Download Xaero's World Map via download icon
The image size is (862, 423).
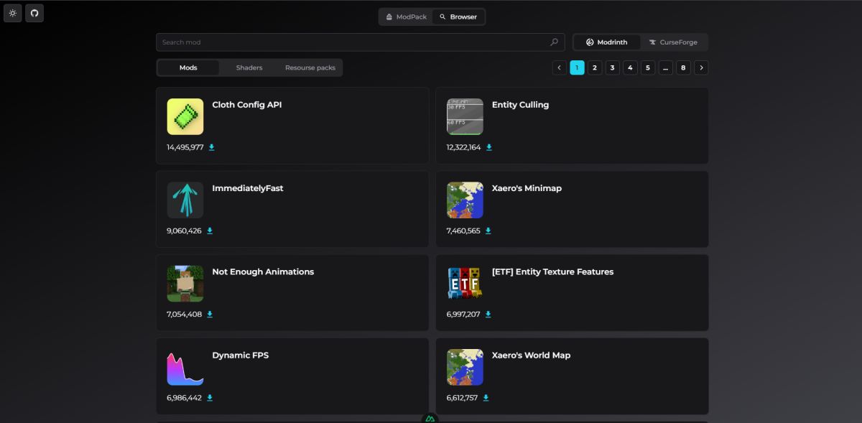point(486,397)
